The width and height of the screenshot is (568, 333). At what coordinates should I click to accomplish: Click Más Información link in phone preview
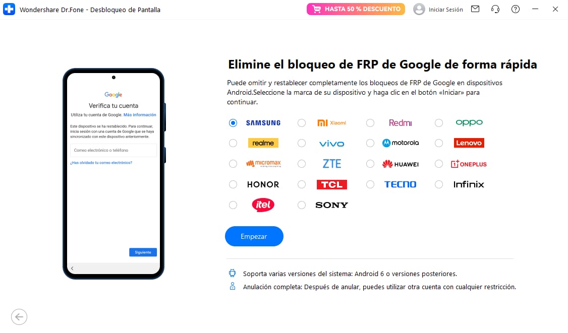click(x=140, y=114)
